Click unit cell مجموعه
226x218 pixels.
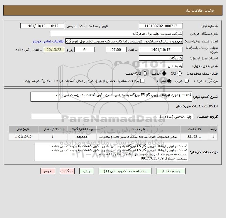click(x=82, y=137)
